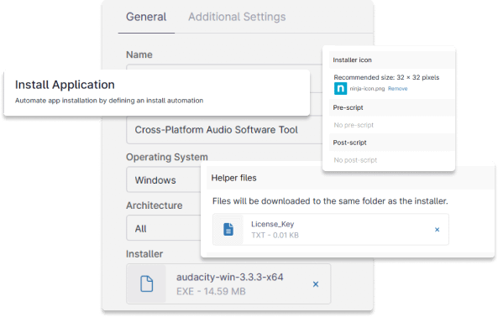This screenshot has height=317, width=498.
Task: Select the General tab
Action: pyautogui.click(x=146, y=17)
